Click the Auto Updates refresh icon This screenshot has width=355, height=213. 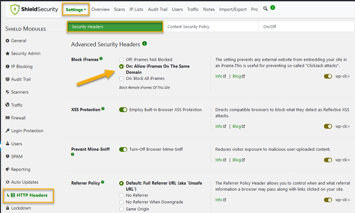click(x=7, y=182)
